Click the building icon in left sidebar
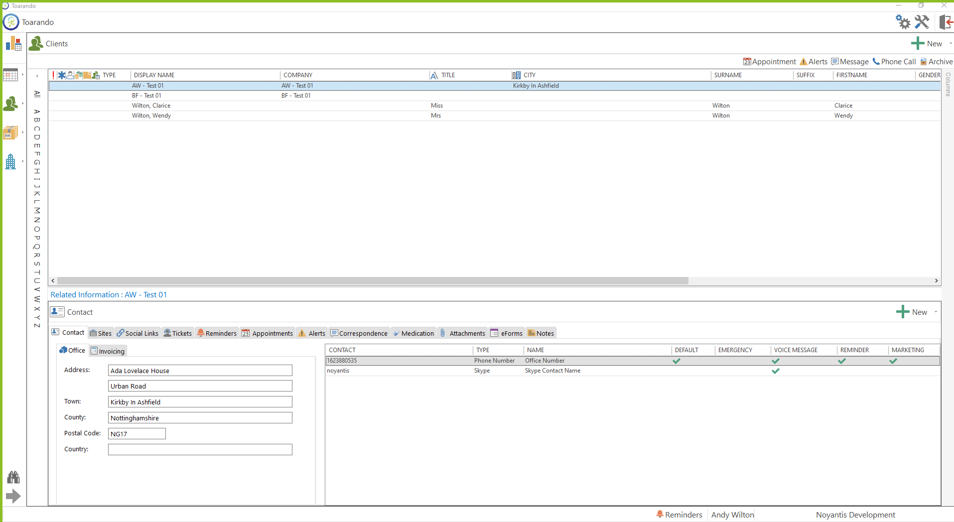954x522 pixels. [10, 161]
